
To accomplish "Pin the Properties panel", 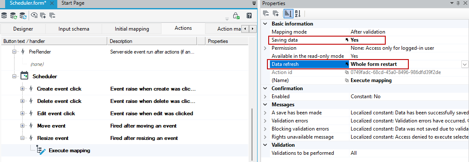I will [x=458, y=3].
